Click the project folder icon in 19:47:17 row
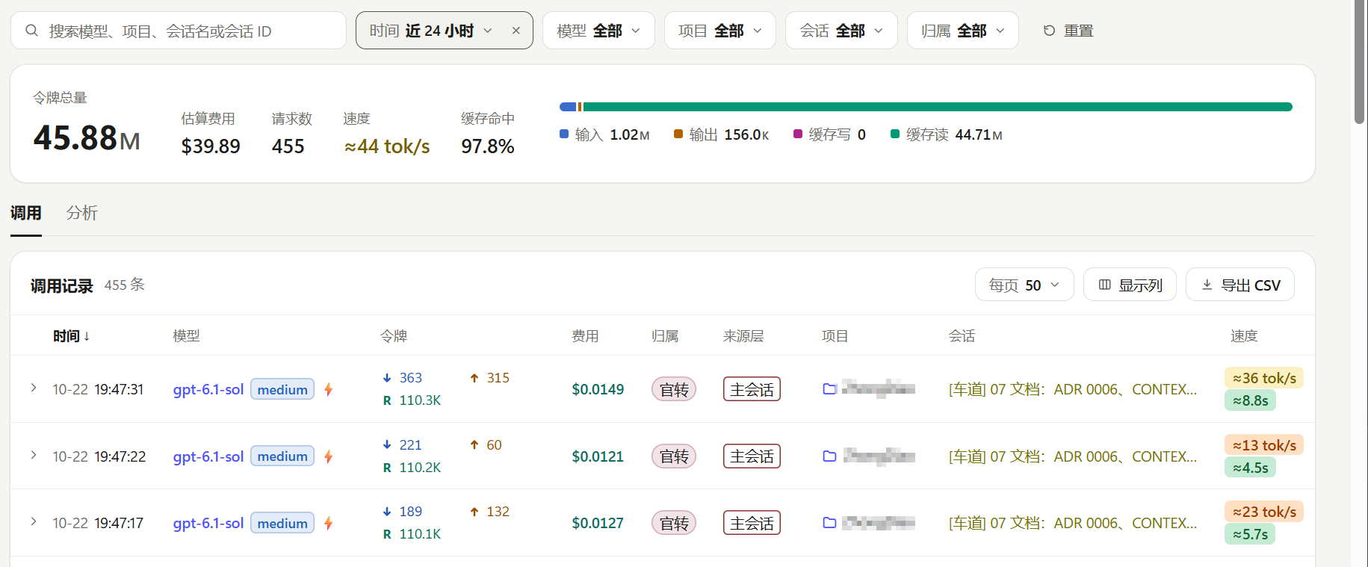This screenshot has height=567, width=1368. 829,523
